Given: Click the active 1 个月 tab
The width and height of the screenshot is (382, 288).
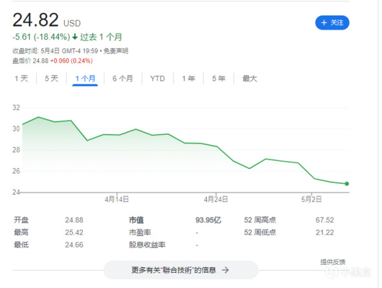Looking at the screenshot, I should point(85,79).
